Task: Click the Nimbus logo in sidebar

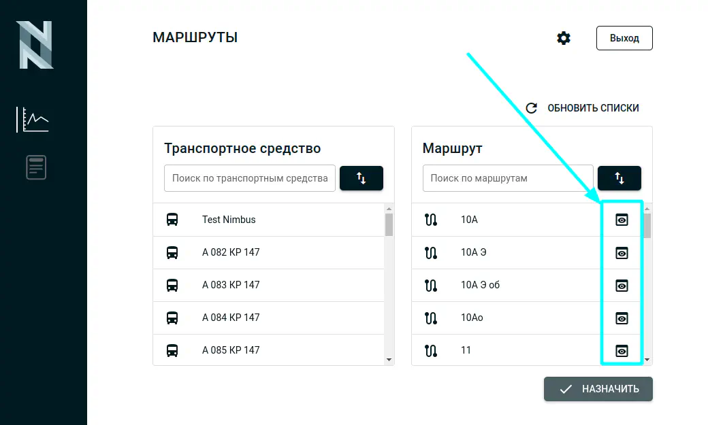Action: (x=35, y=45)
